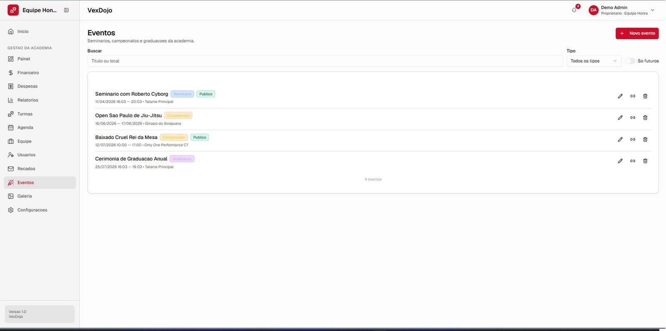Edit the Seminario com Roberto Cyborg event
Screen dimensions: 666x331
click(620, 96)
